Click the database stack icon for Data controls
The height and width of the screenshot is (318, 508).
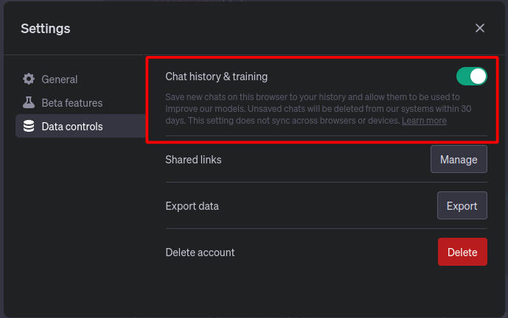point(29,126)
